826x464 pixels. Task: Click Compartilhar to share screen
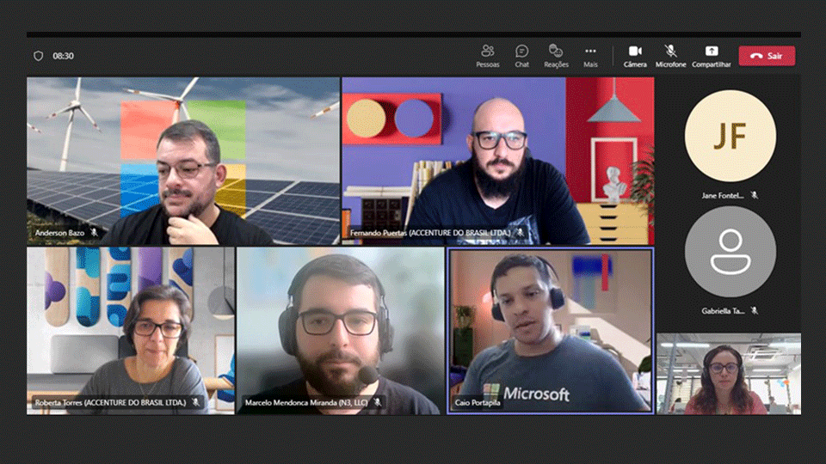(x=712, y=56)
